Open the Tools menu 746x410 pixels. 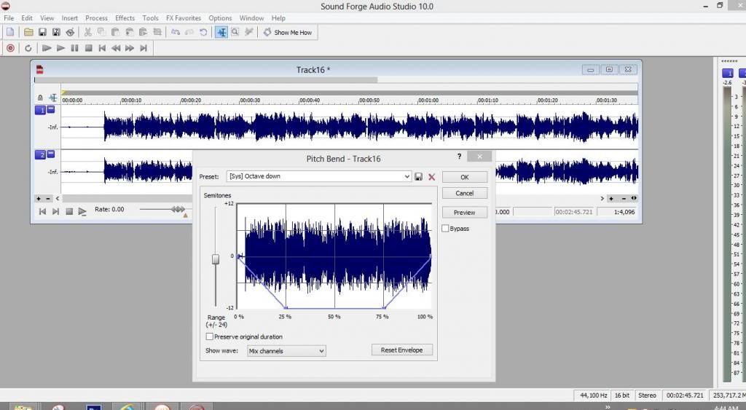click(x=150, y=18)
